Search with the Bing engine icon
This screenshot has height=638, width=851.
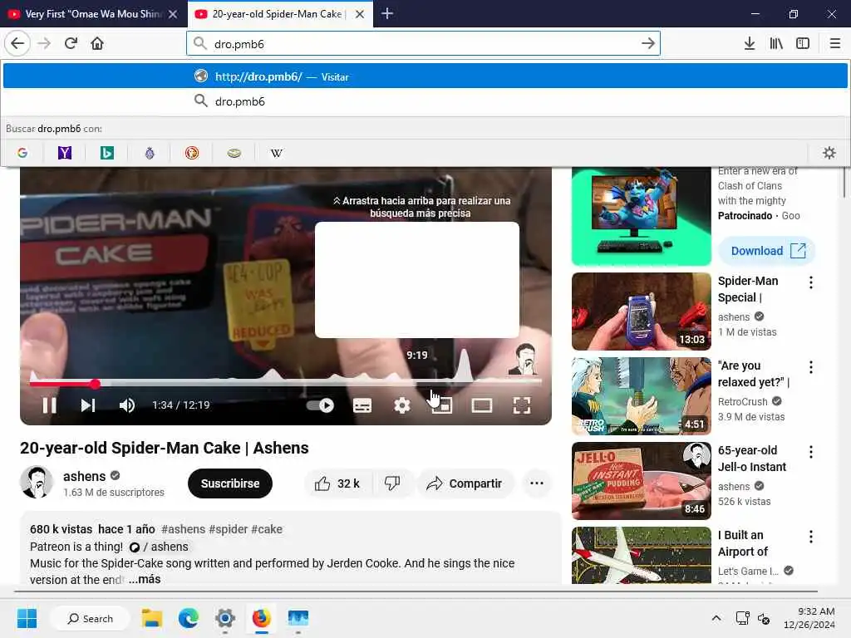click(107, 153)
